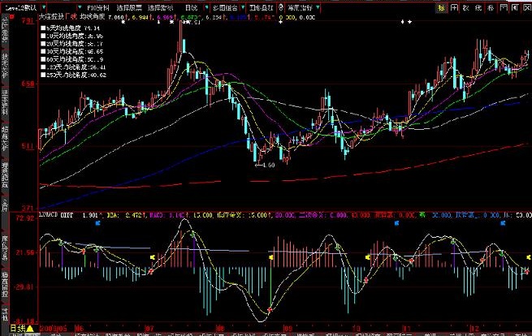Click the 72.92 MACD axis label
The height and width of the screenshot is (336, 532).
(25, 218)
